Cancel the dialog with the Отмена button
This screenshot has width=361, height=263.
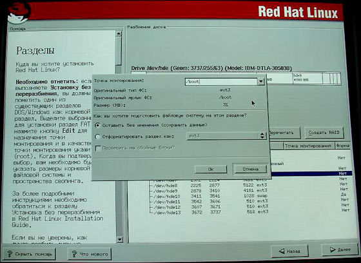click(250, 169)
